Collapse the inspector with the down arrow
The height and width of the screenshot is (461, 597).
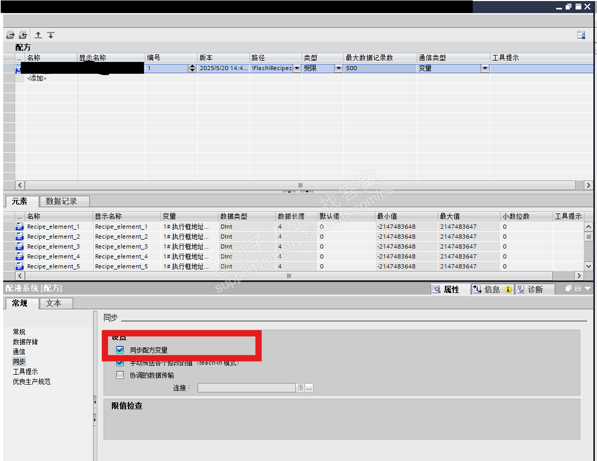(588, 288)
